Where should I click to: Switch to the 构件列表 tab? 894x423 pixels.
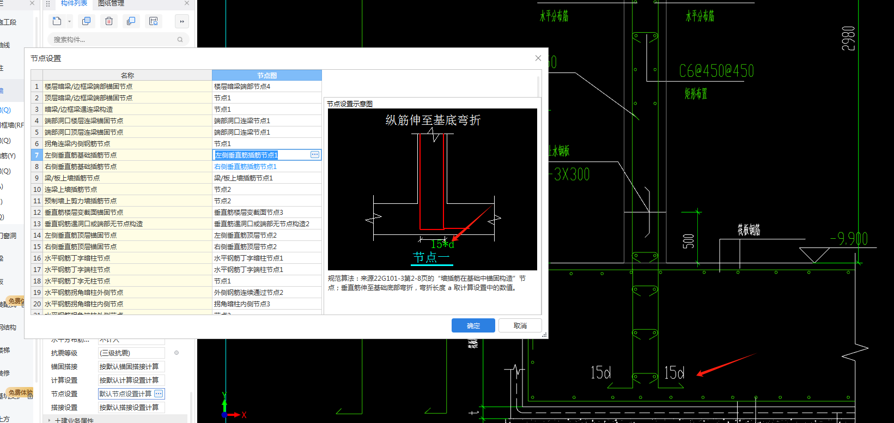tap(74, 3)
